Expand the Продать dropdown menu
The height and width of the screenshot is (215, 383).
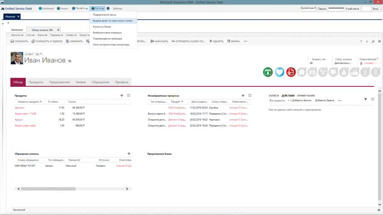tap(80, 8)
